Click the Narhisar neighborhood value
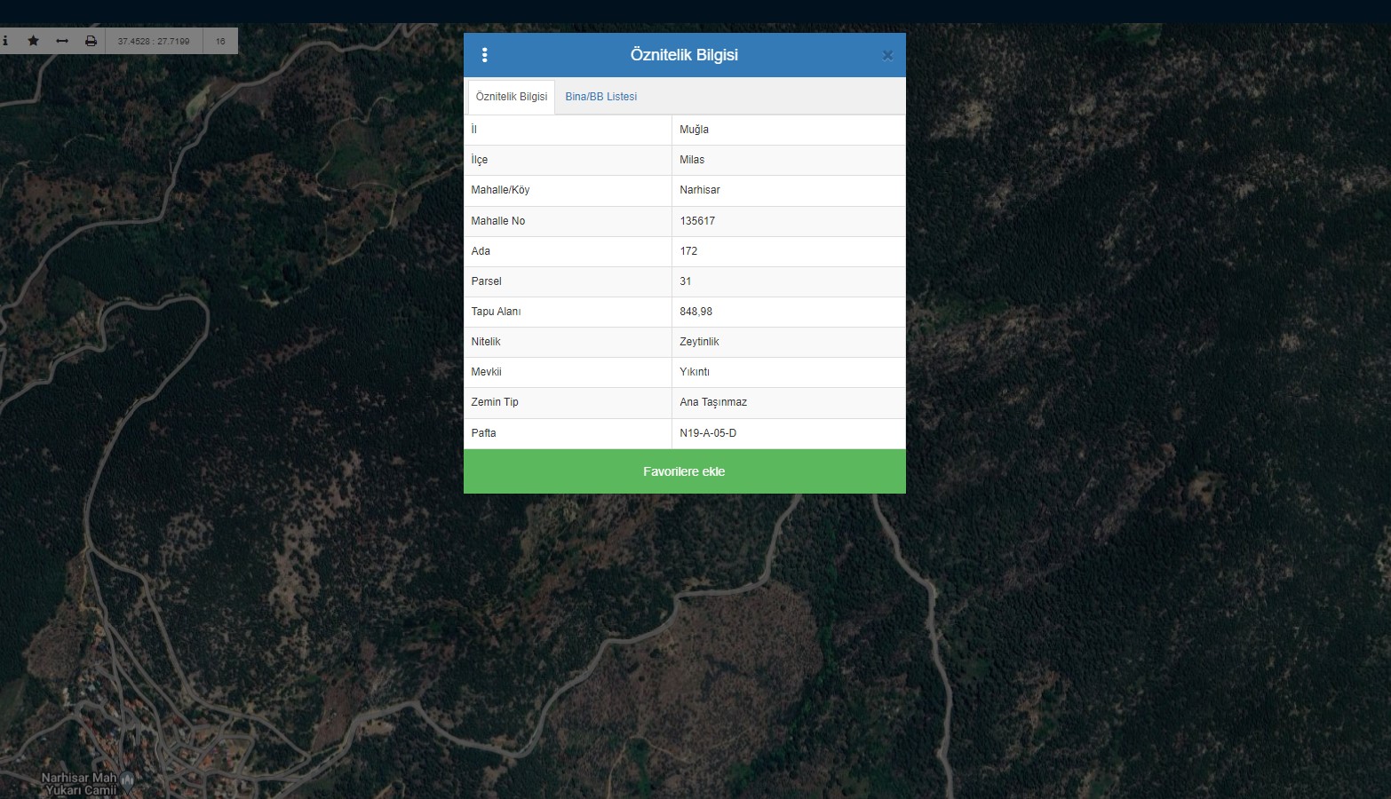 coord(700,190)
